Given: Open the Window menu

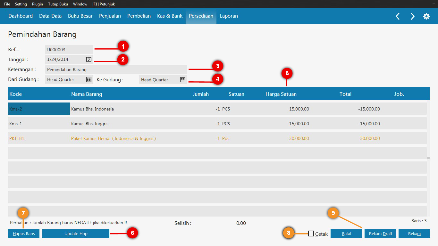Looking at the screenshot, I should coord(80,4).
